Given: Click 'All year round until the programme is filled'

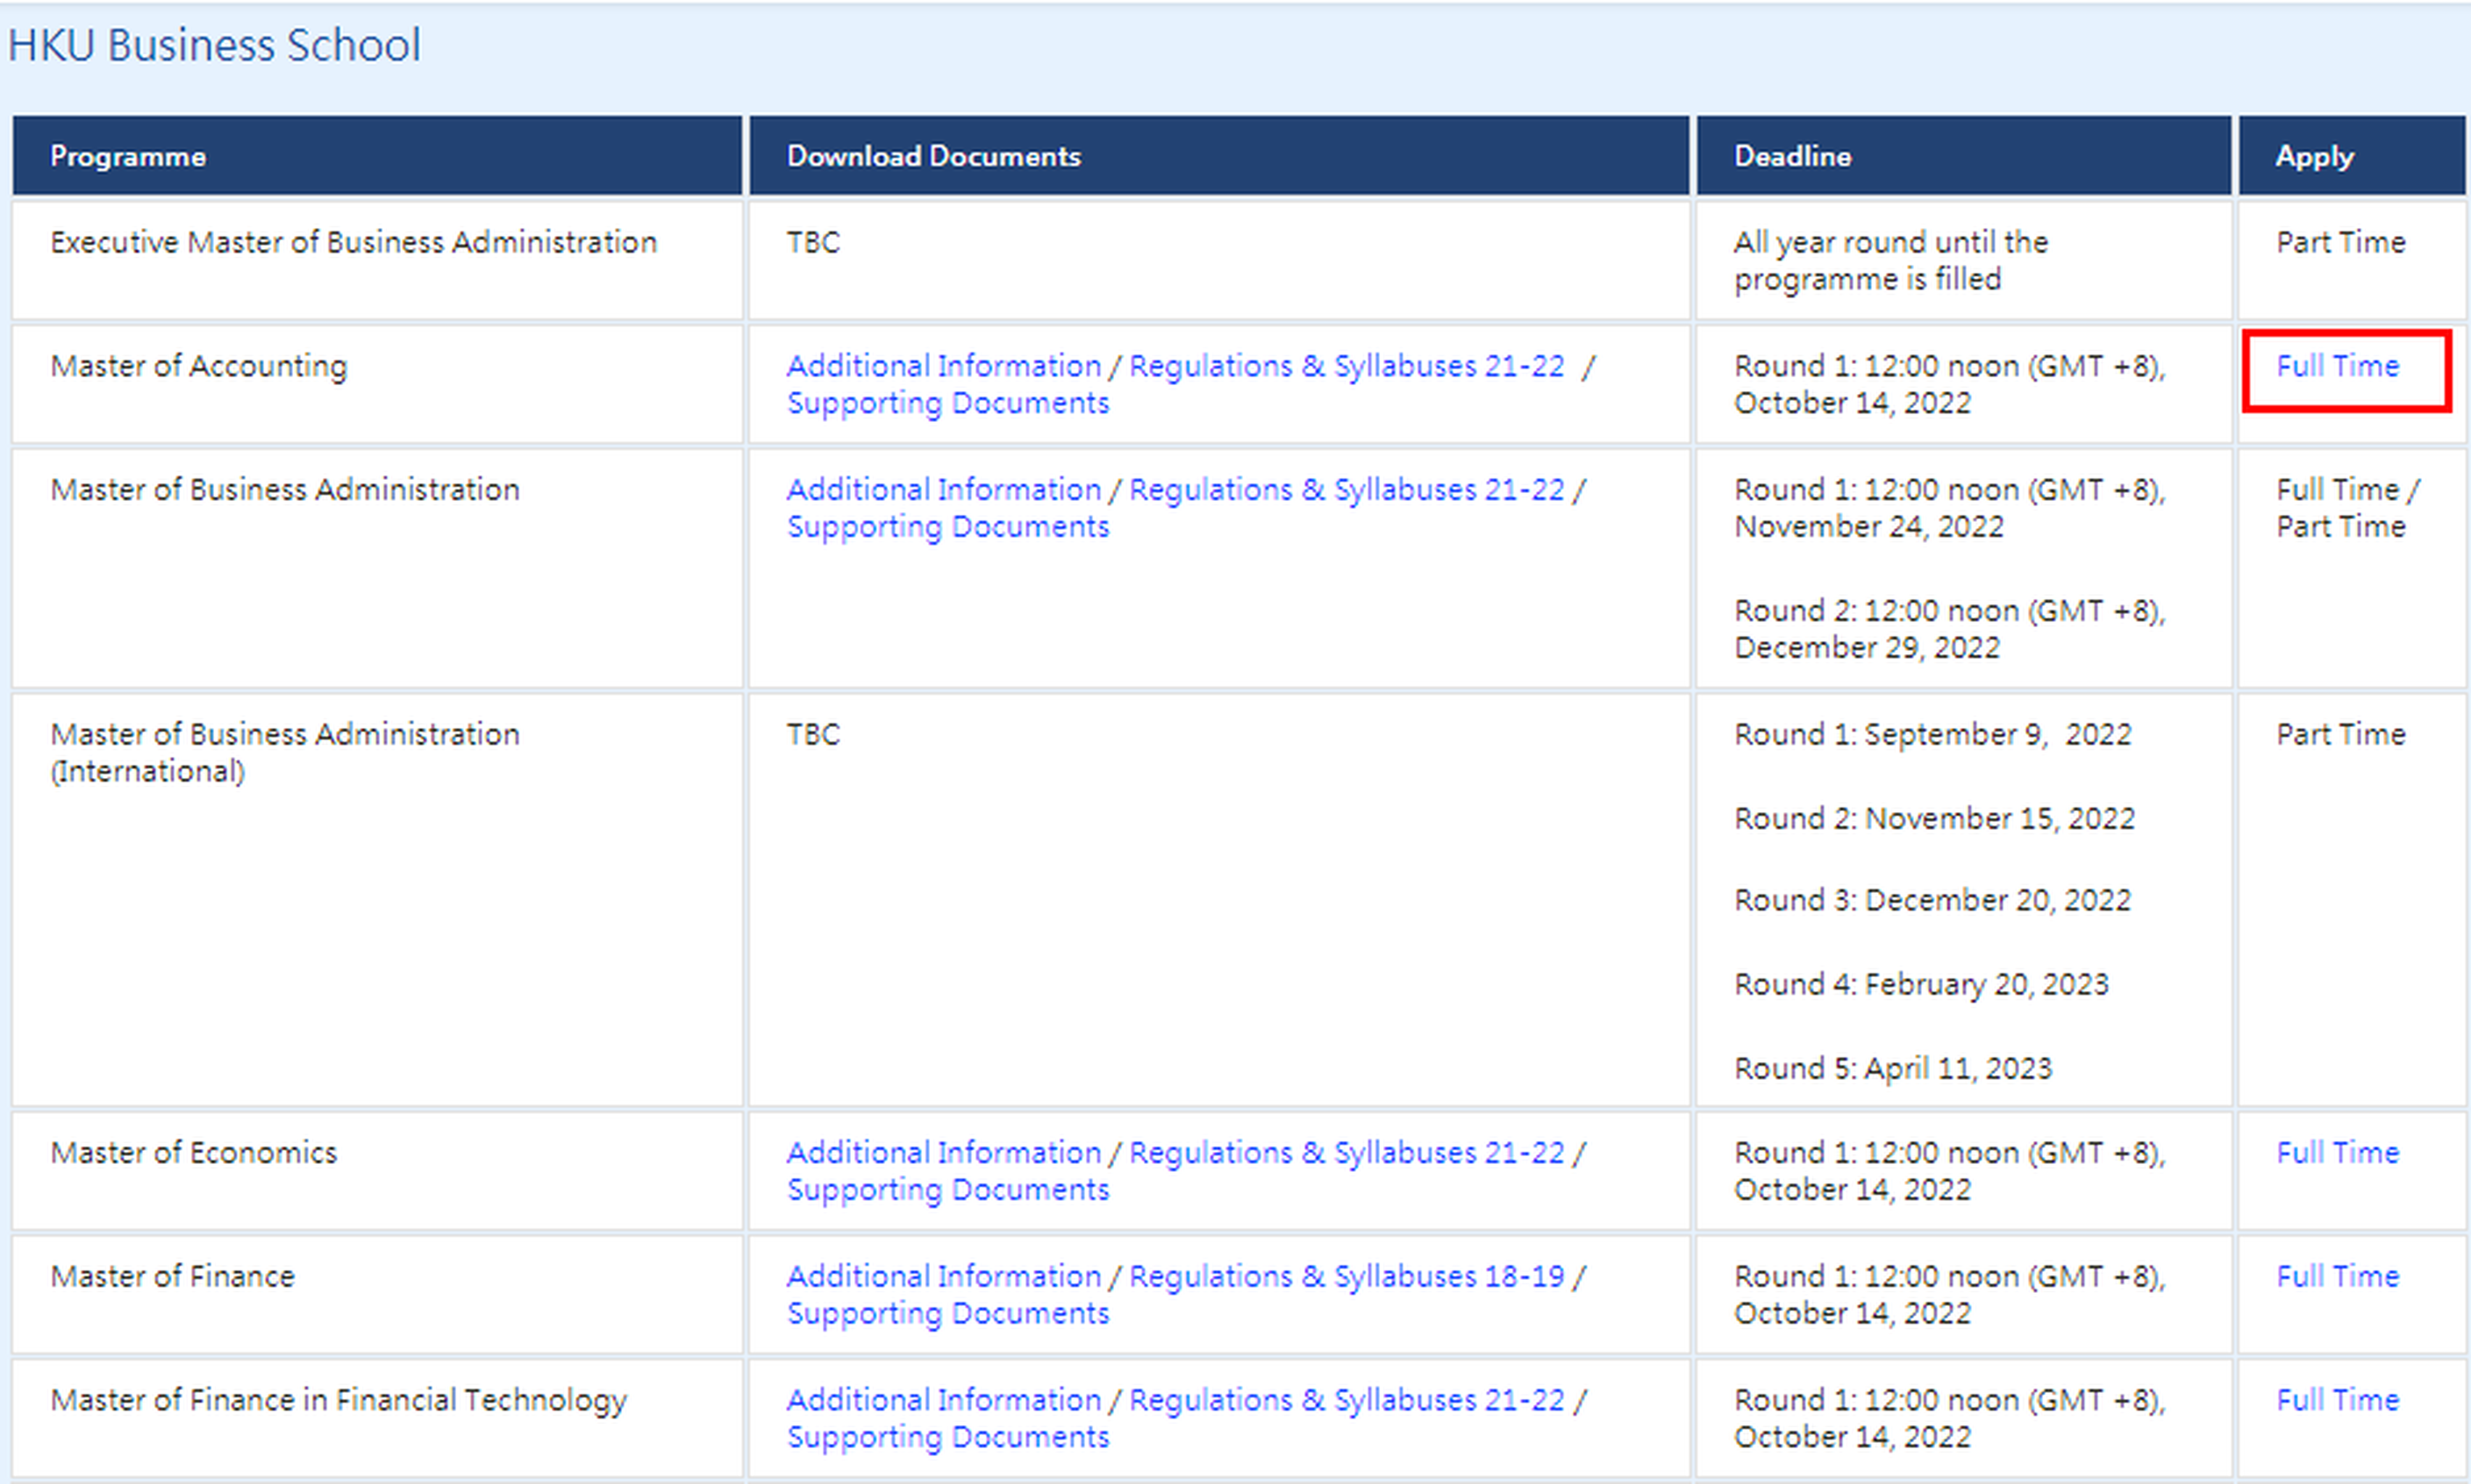Looking at the screenshot, I should point(1890,261).
